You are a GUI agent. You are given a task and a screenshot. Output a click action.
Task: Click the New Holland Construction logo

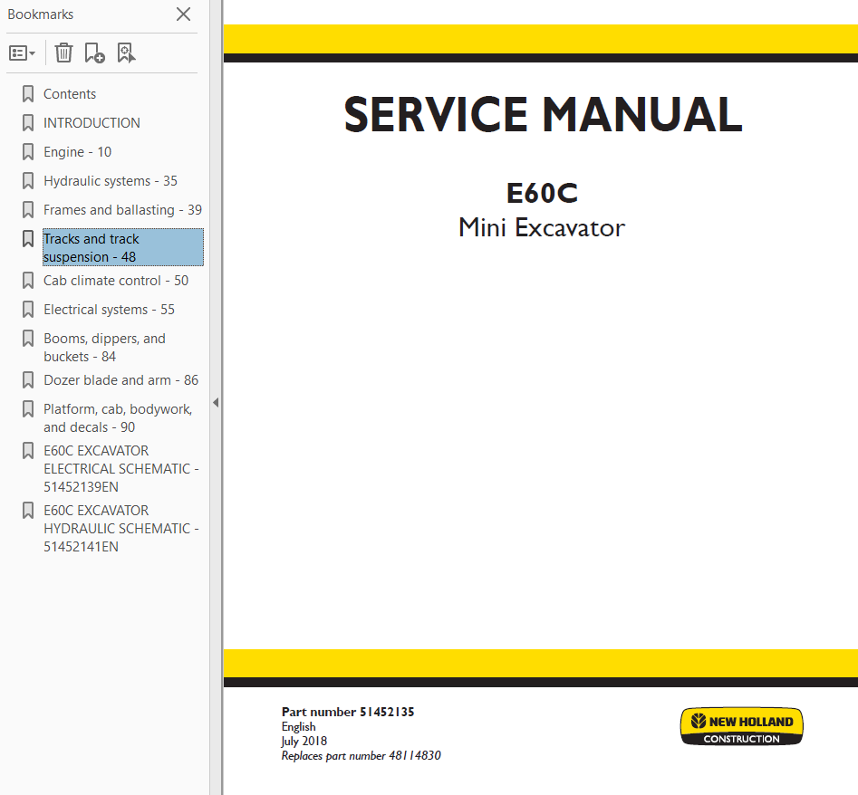pyautogui.click(x=741, y=727)
